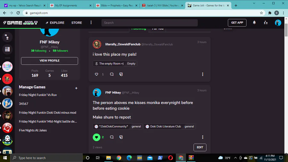The height and width of the screenshot is (162, 288).
Task: Focus the Game Jolt search field
Action: click(x=149, y=23)
